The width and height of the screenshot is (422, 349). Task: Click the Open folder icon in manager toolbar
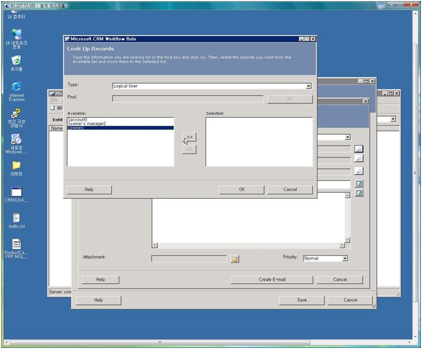click(x=60, y=108)
